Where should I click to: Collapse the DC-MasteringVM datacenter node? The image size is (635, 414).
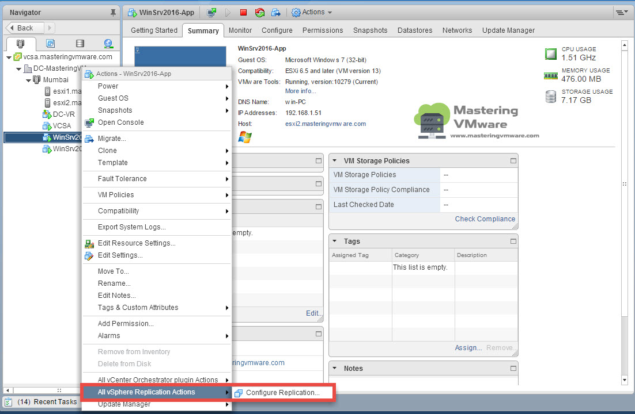pyautogui.click(x=18, y=69)
